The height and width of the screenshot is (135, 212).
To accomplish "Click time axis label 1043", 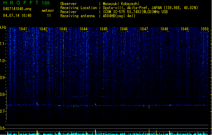I will (63, 29).
